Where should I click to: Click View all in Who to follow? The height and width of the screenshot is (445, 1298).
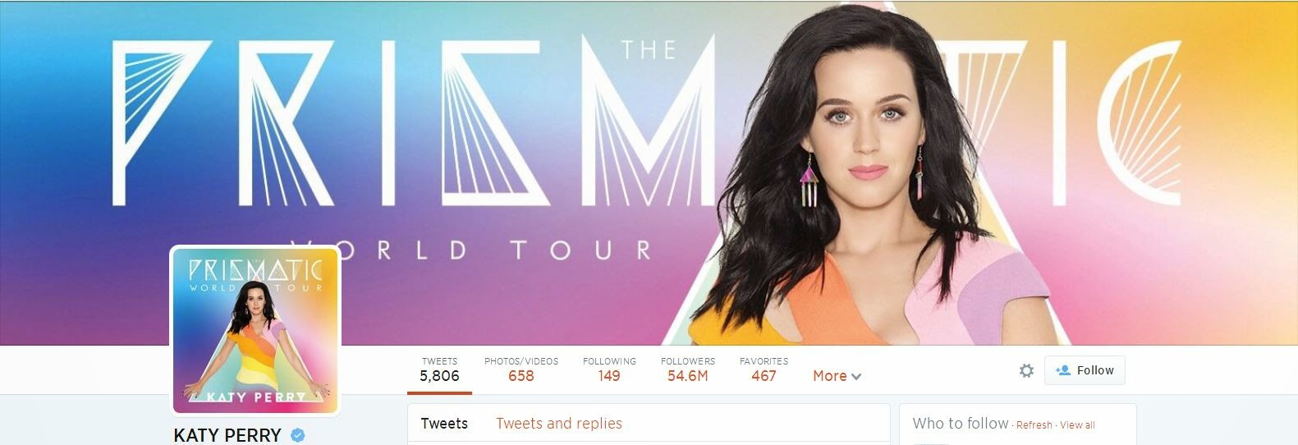(1077, 425)
